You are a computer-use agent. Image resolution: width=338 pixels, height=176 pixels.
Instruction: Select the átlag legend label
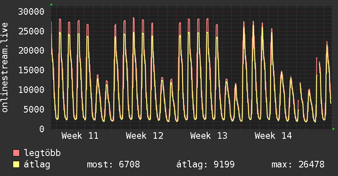point(37,165)
